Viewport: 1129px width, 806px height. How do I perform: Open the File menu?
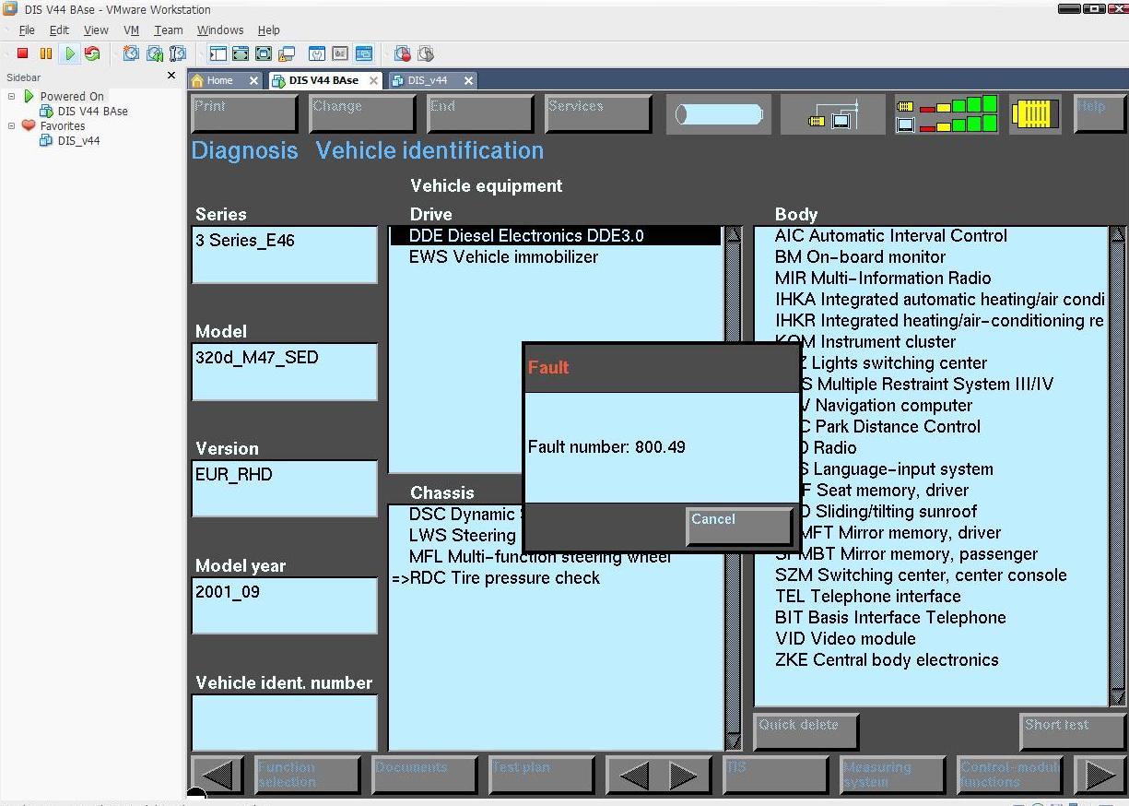click(27, 30)
